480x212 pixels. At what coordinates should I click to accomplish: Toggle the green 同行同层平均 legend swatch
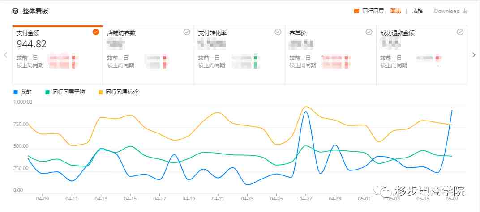pyautogui.click(x=47, y=92)
